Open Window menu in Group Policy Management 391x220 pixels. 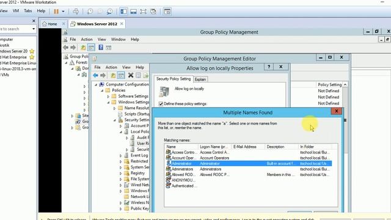click(118, 39)
